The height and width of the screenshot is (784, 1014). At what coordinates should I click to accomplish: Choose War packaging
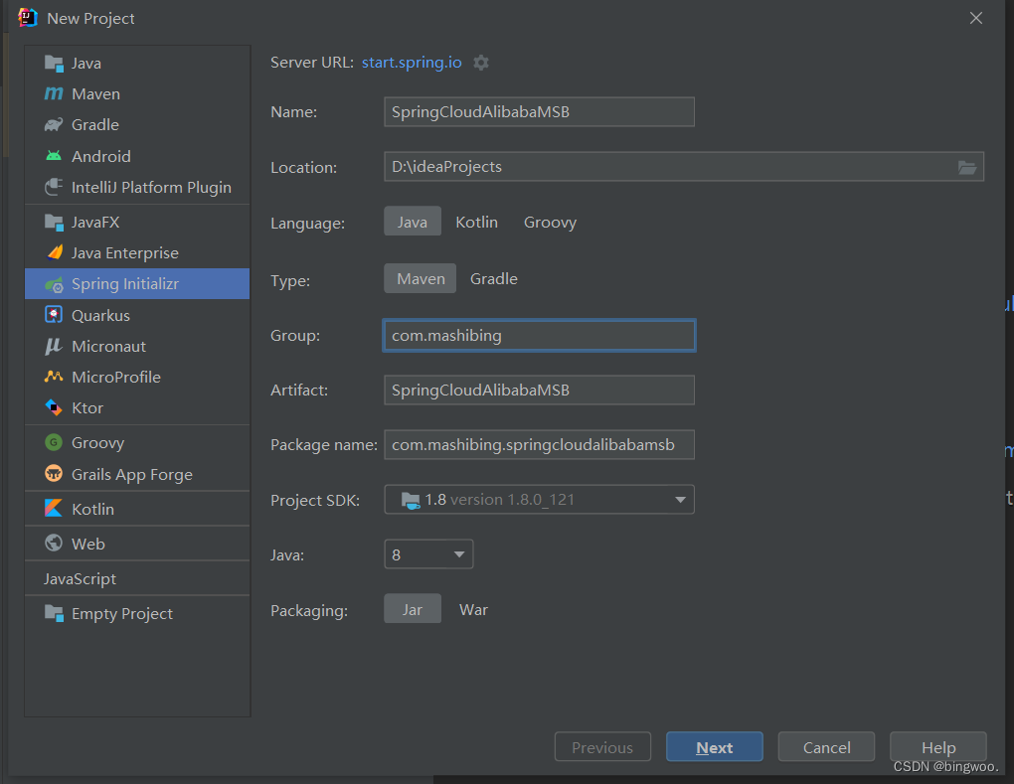[473, 609]
